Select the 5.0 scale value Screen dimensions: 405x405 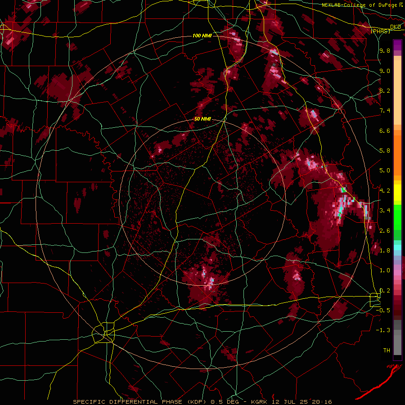(x=385, y=171)
